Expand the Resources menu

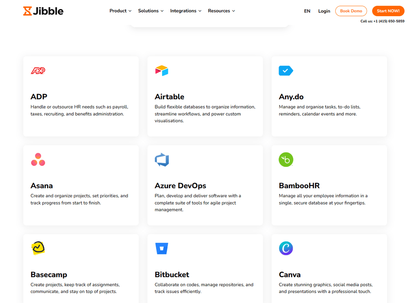click(221, 11)
